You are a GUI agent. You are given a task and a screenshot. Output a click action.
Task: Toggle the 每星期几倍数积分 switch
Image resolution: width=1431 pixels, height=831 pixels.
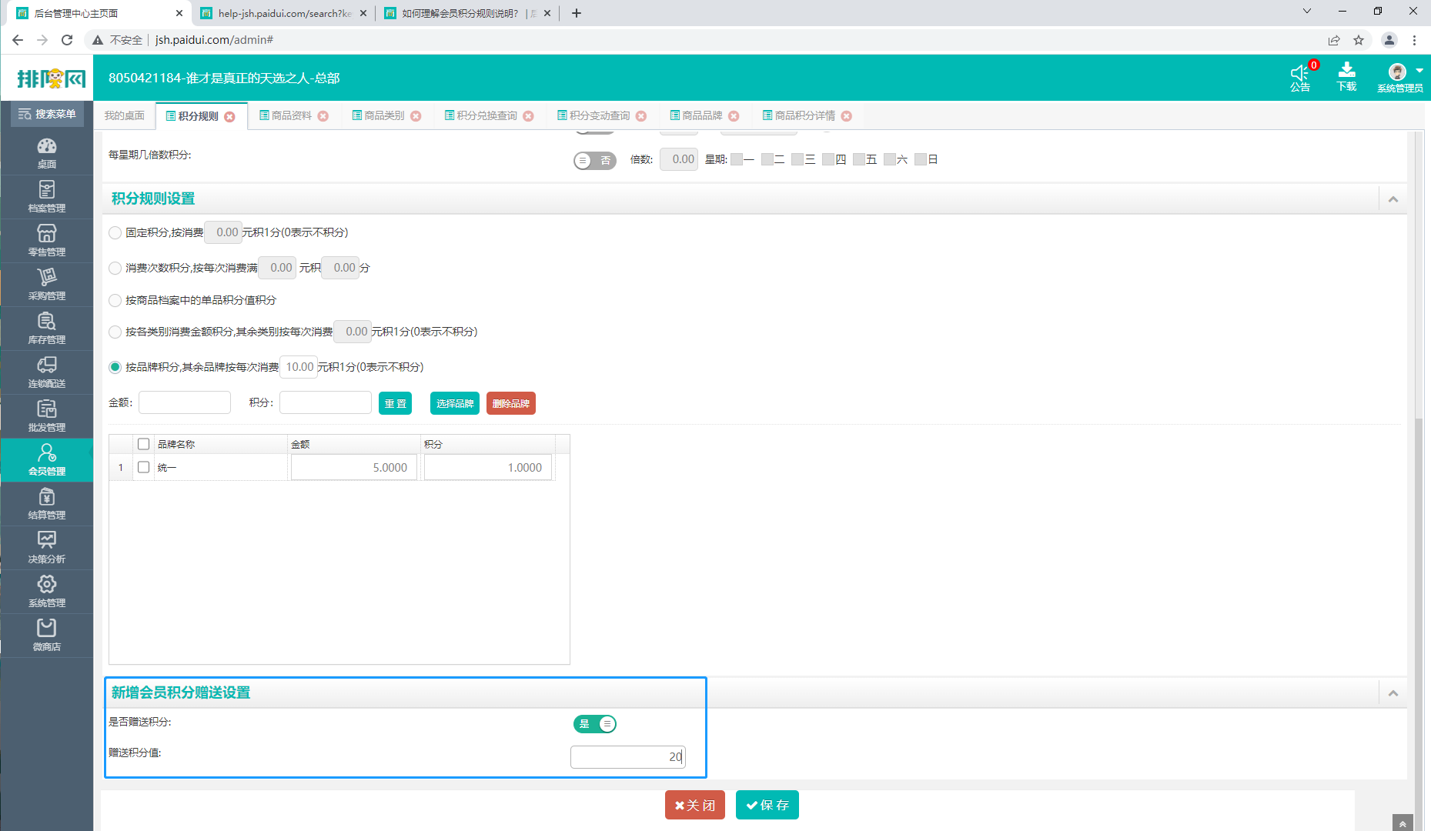[595, 160]
